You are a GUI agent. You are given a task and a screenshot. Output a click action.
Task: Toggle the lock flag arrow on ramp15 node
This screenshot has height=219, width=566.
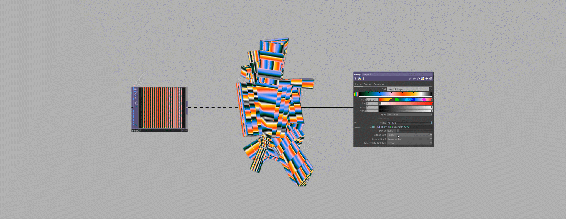(136, 98)
